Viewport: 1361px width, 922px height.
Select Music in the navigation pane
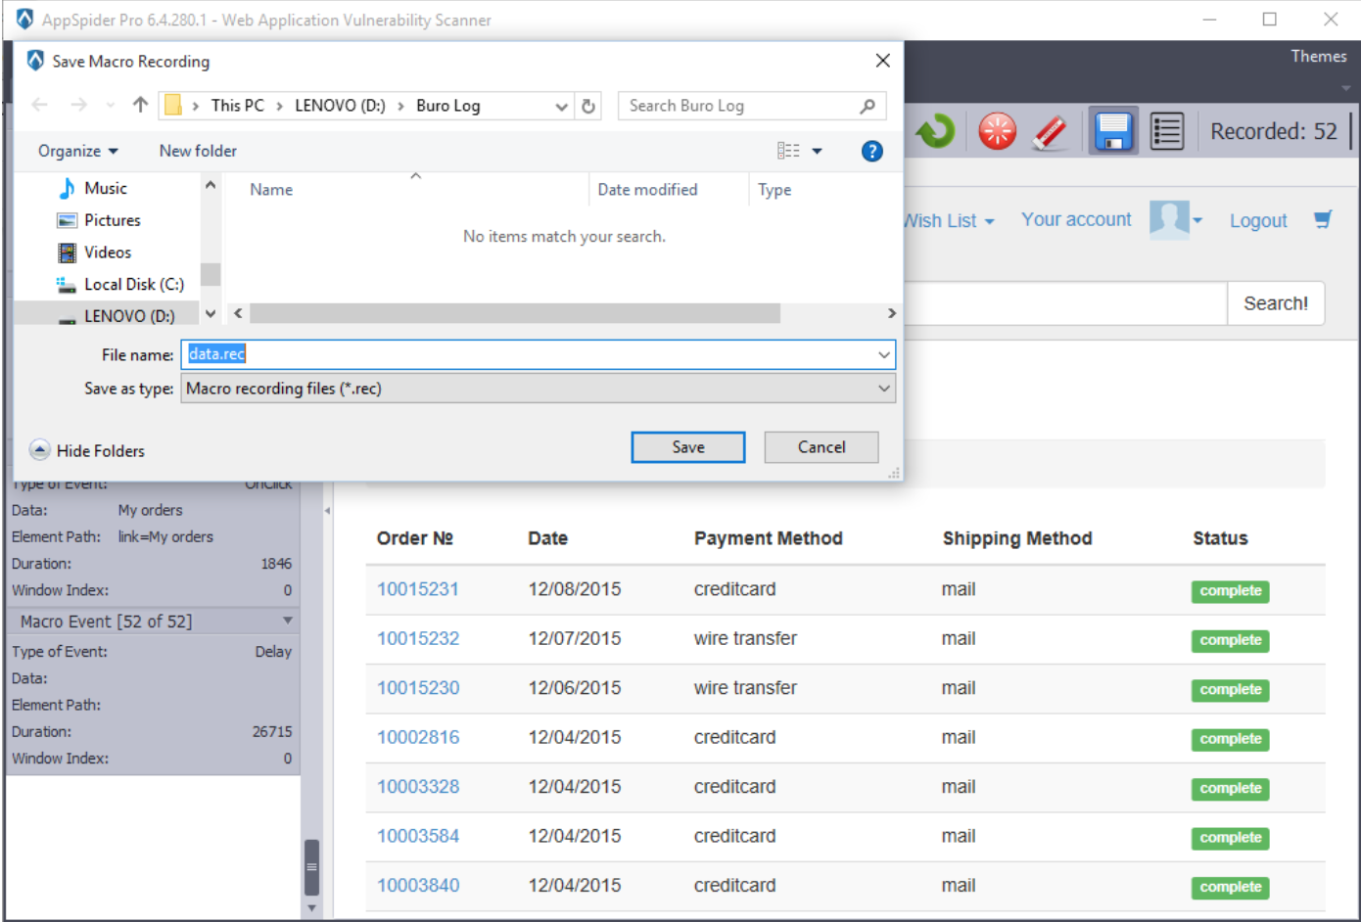pyautogui.click(x=106, y=188)
